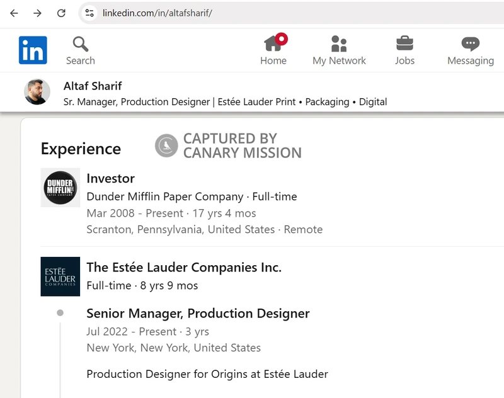Viewport: 504px width, 398px height.
Task: Open the Jobs section
Action: 404,51
